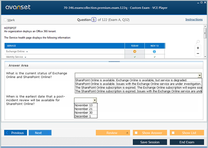Click Save Session
This screenshot has height=148, width=208.
150,142
